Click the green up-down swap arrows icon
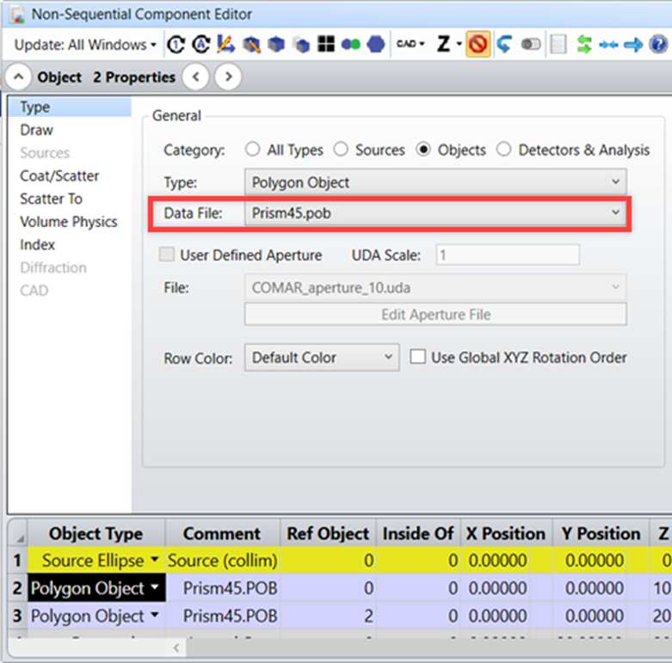 [x=584, y=44]
